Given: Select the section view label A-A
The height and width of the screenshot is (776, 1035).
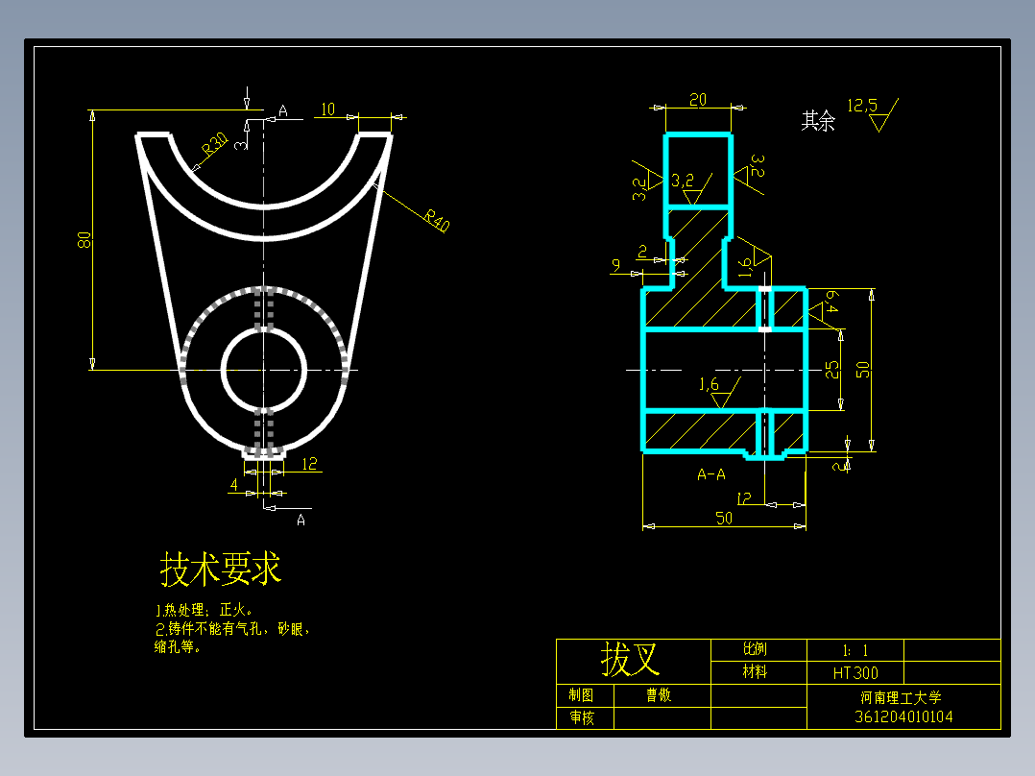Looking at the screenshot, I should pos(710,474).
